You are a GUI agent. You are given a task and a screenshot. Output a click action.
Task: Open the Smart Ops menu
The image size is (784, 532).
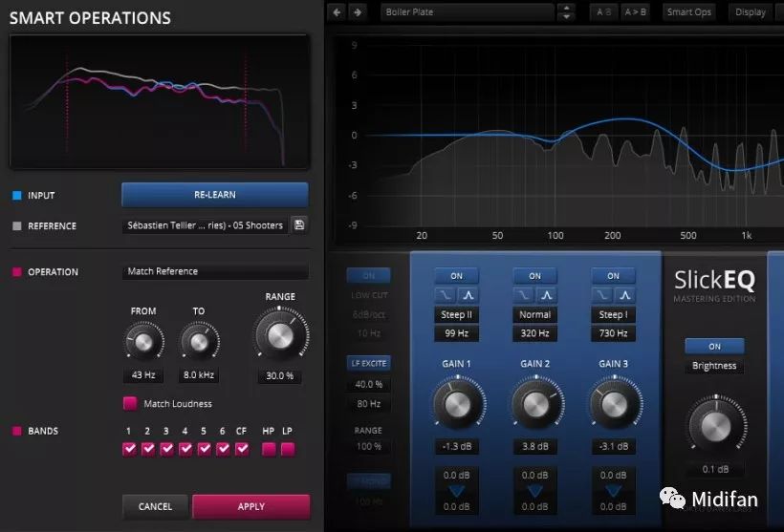(689, 12)
